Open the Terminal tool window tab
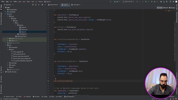178x100 pixels. pyautogui.click(x=36, y=97)
